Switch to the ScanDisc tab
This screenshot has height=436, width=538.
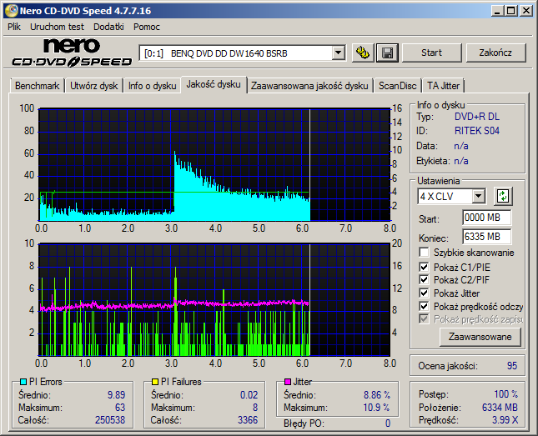click(397, 86)
